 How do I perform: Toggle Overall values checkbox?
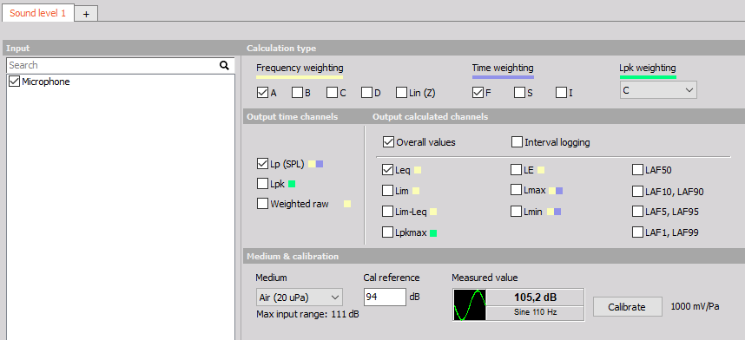click(388, 142)
